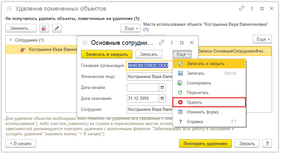This screenshot has height=154, width=281.
Task: Click the favorites star in the dialog title
Action: pyautogui.click(x=85, y=43)
